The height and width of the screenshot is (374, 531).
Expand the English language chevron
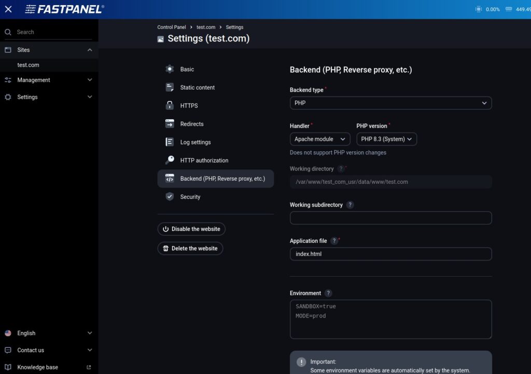(90, 333)
